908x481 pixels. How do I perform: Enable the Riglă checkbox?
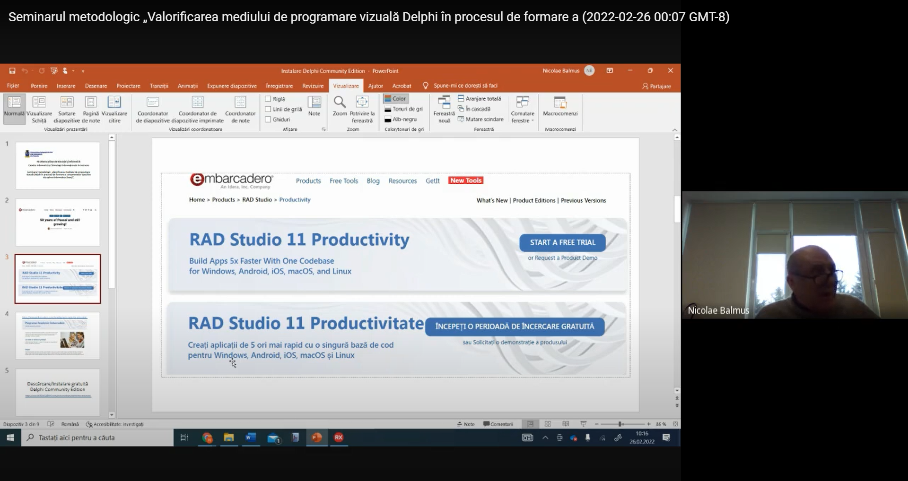point(268,99)
